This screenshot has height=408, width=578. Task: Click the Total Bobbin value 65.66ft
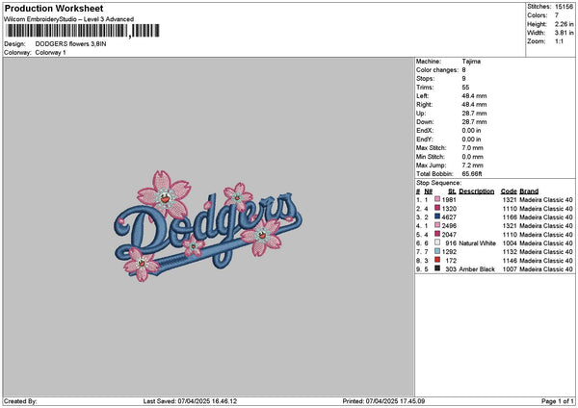click(472, 174)
